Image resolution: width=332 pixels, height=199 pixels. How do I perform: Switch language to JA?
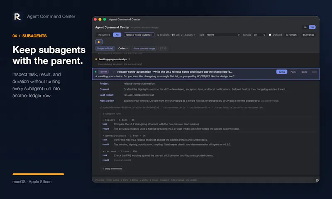pyautogui.click(x=305, y=27)
